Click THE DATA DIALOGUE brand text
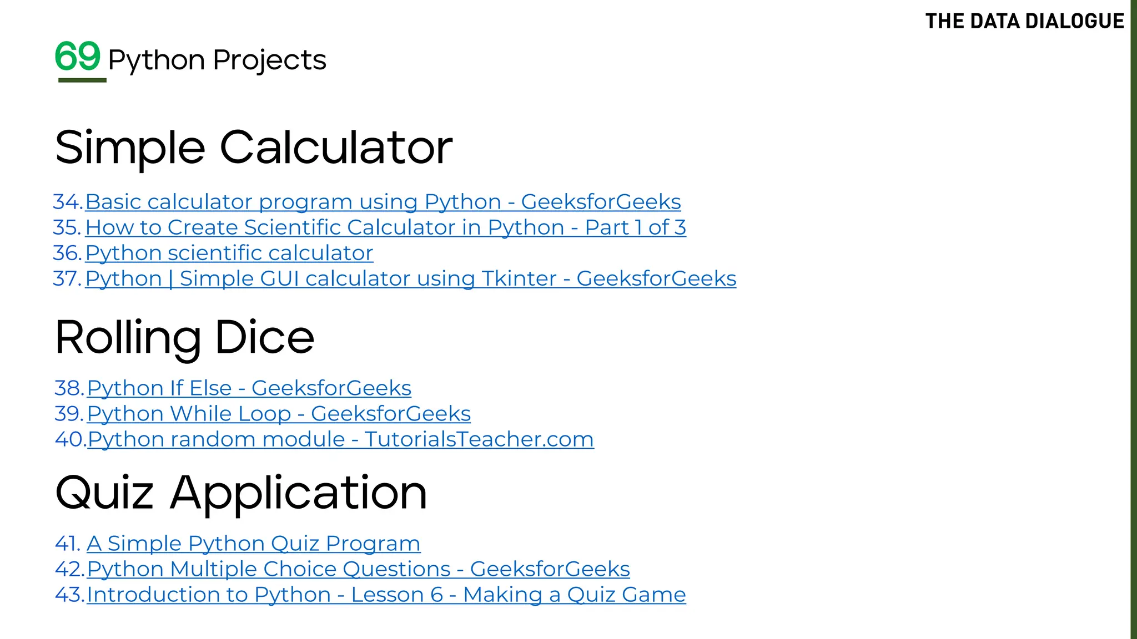This screenshot has width=1137, height=639. pyautogui.click(x=1024, y=21)
